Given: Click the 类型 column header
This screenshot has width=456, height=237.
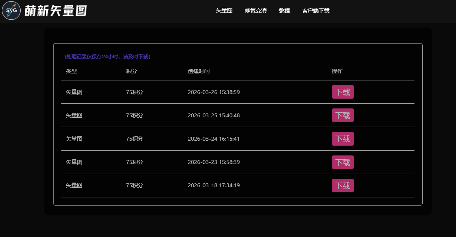Looking at the screenshot, I should 71,71.
